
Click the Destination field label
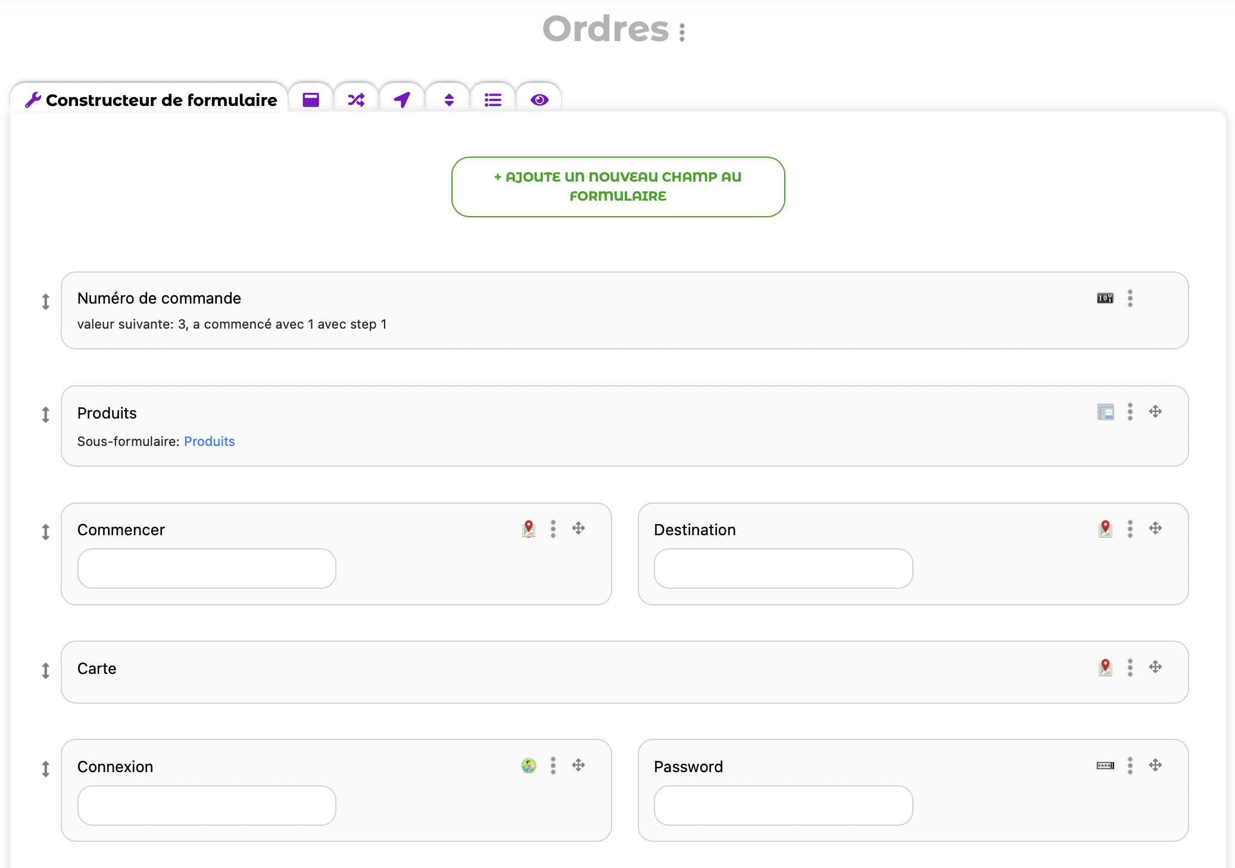tap(694, 530)
